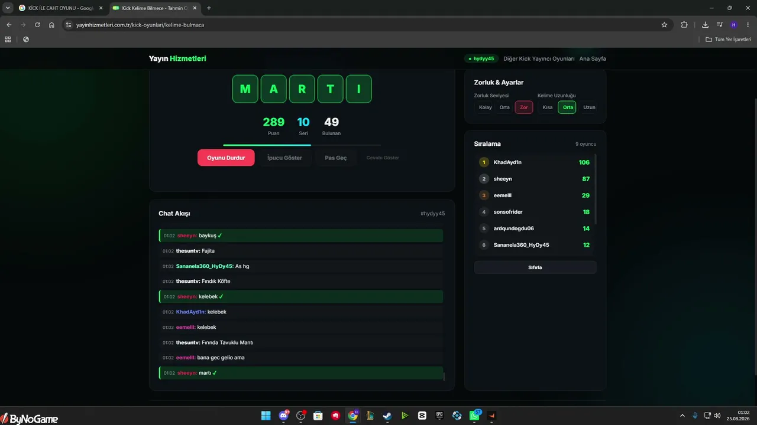Open the Windows Start menu

point(266,416)
